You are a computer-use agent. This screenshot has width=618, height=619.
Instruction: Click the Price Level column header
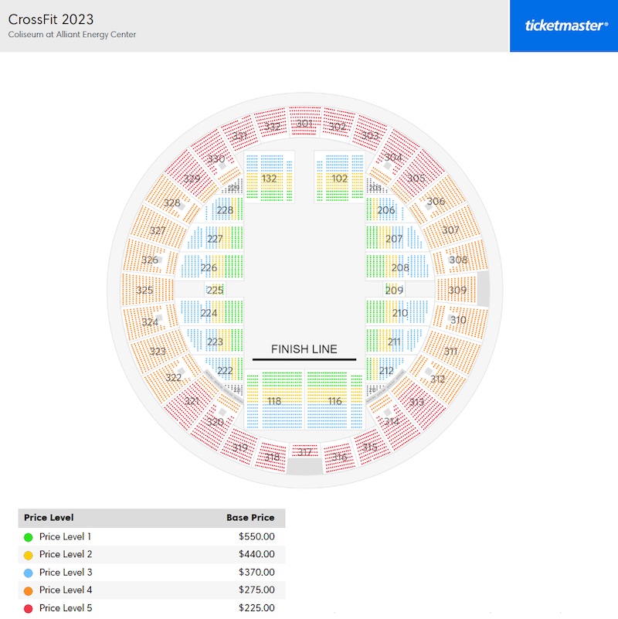click(49, 518)
